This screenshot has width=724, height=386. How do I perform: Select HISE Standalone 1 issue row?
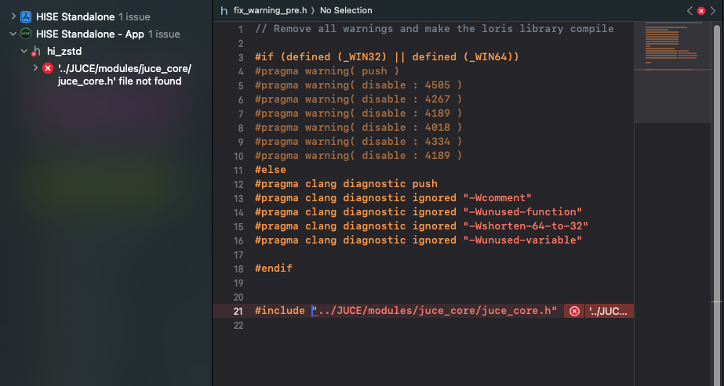(93, 16)
